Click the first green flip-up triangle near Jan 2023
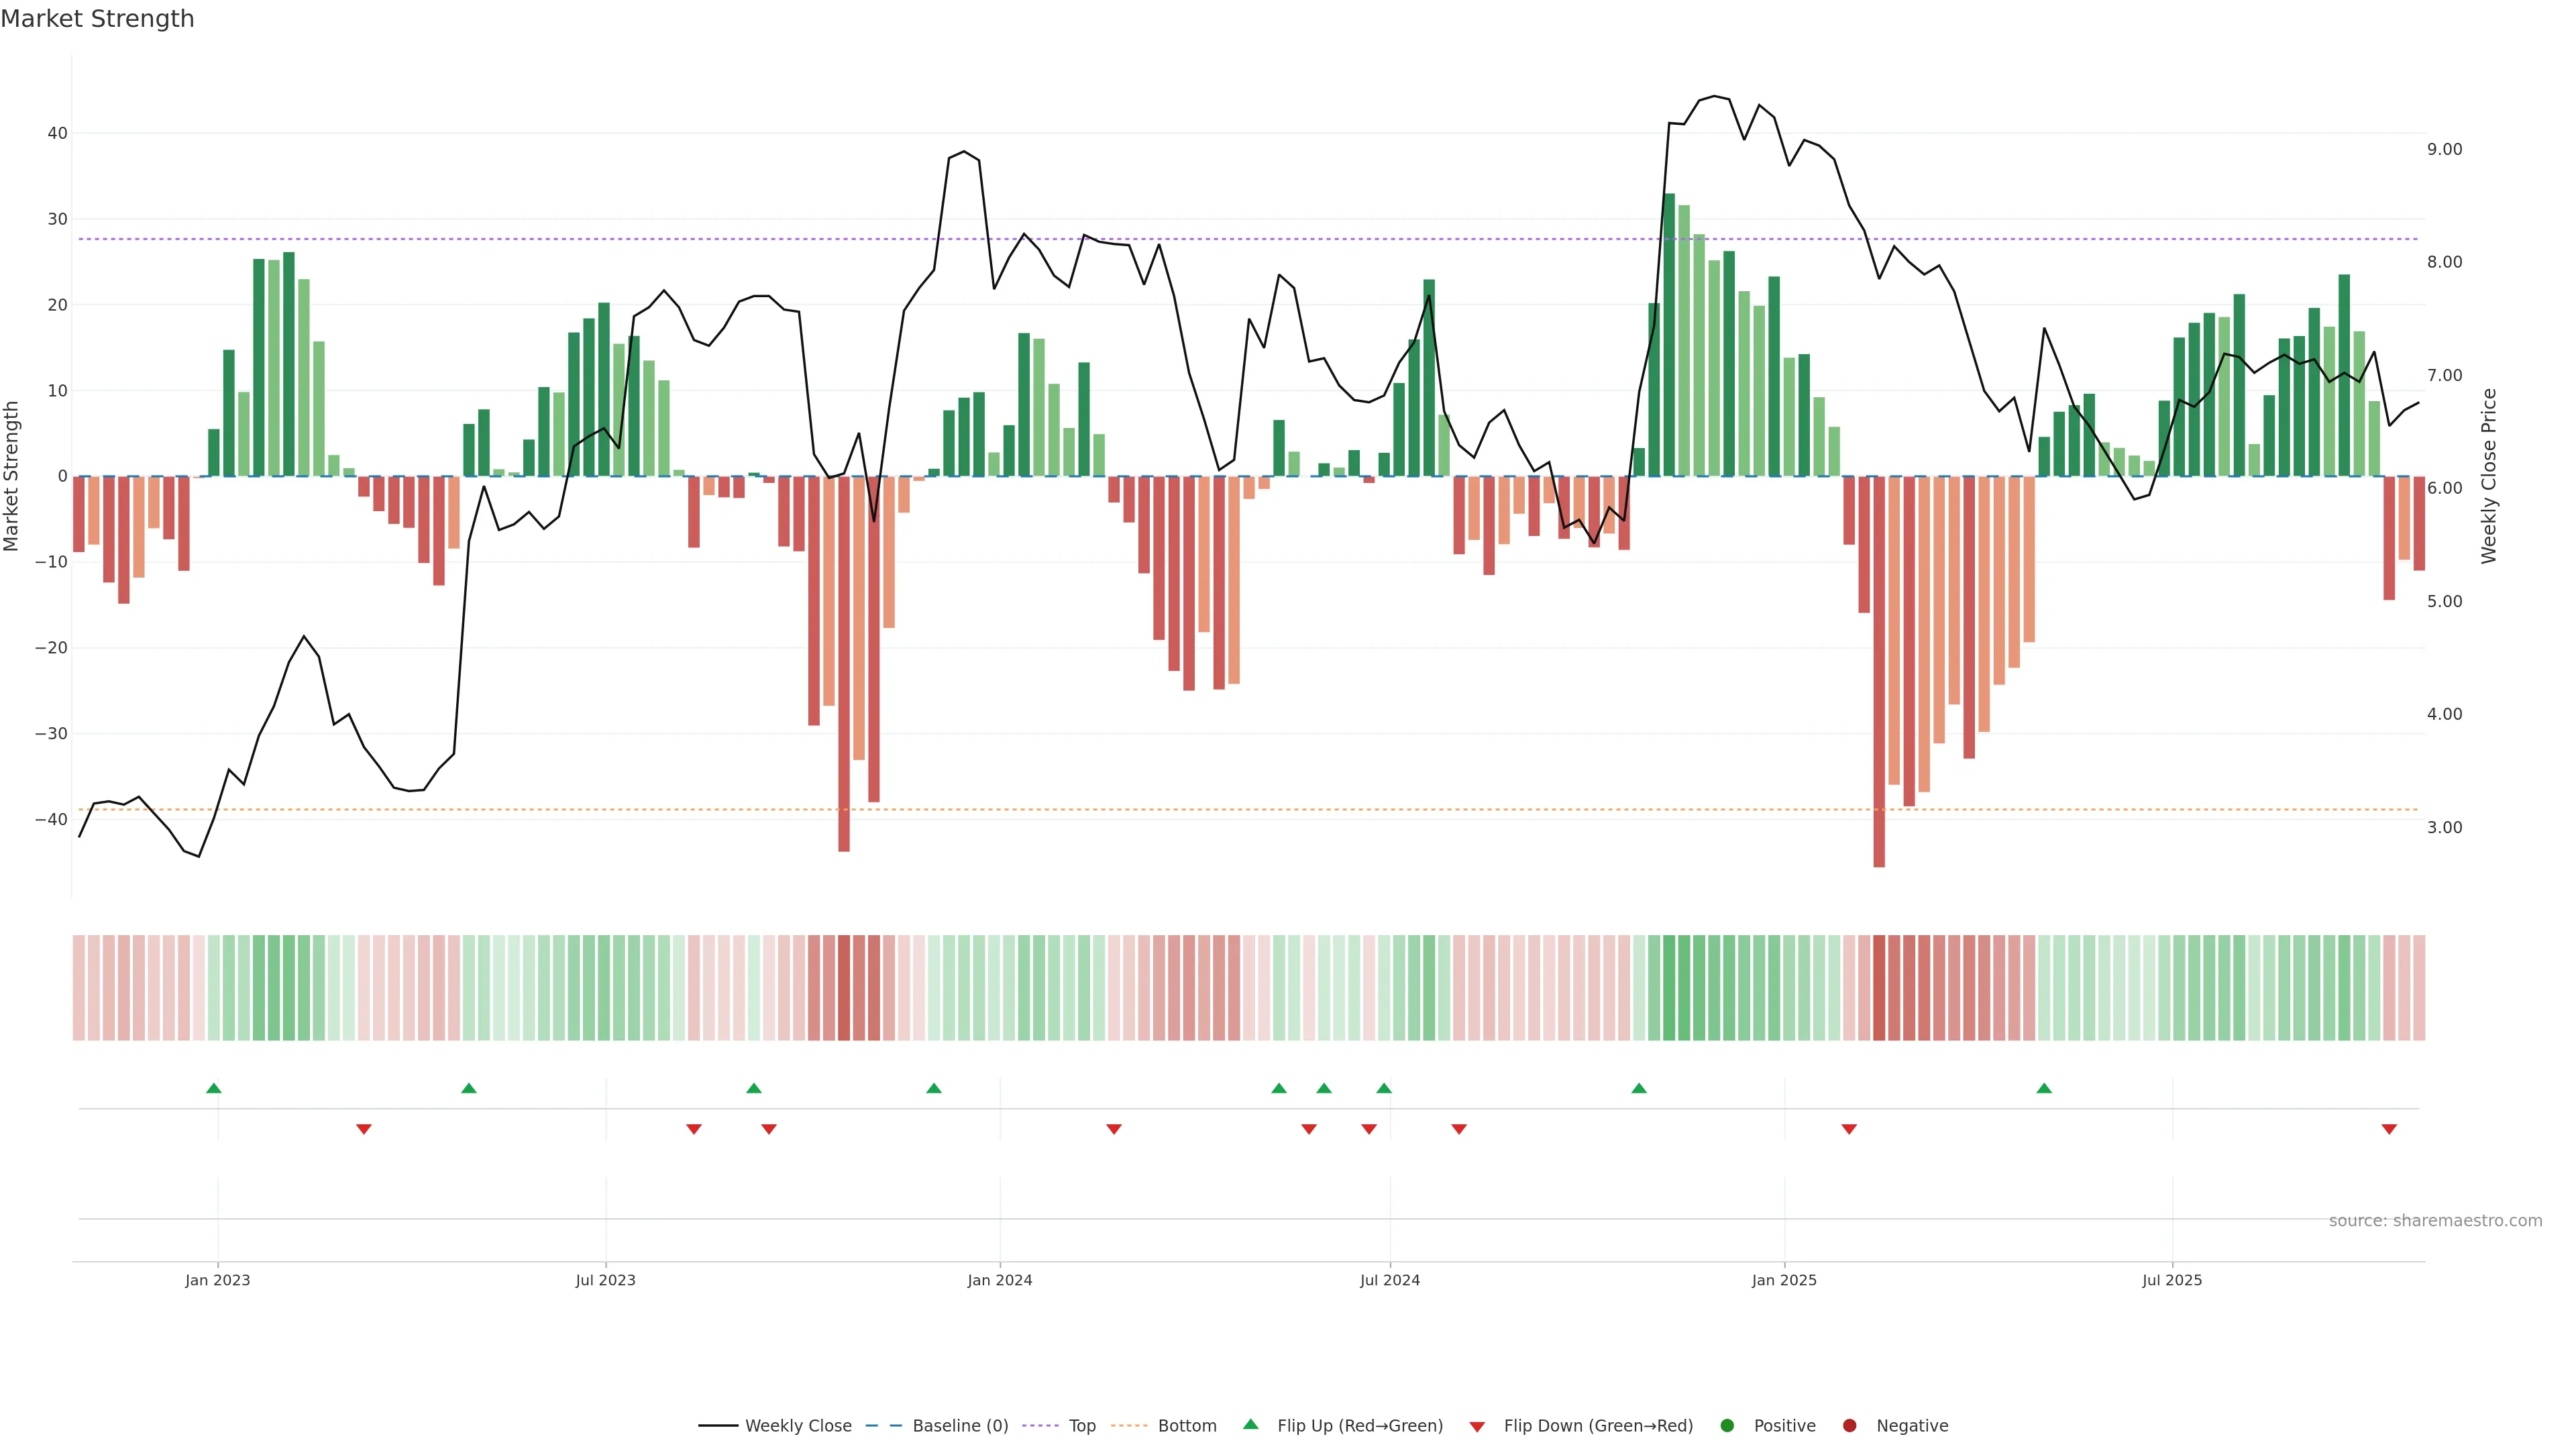2576x1449 pixels. click(213, 1088)
